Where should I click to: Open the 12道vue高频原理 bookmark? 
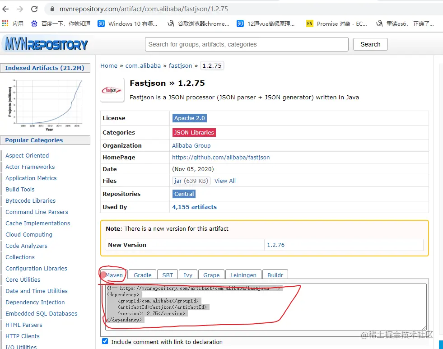tap(266, 24)
